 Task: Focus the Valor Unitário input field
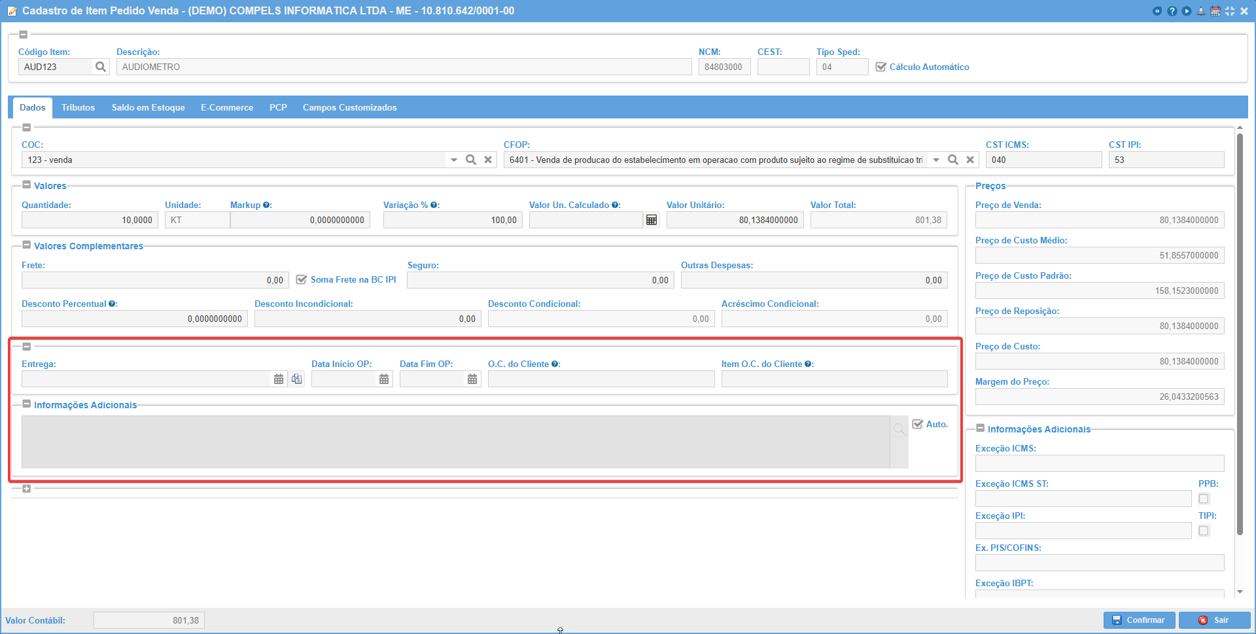pos(735,220)
